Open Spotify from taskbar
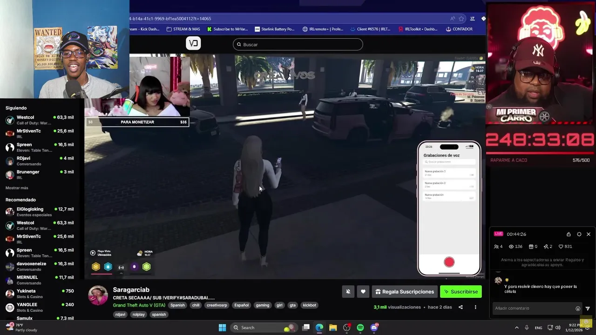Screen dimensions: 596x335 click(x=360, y=328)
